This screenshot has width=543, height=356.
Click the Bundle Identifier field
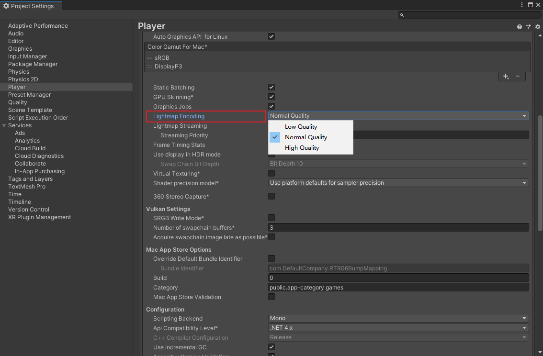coord(398,268)
